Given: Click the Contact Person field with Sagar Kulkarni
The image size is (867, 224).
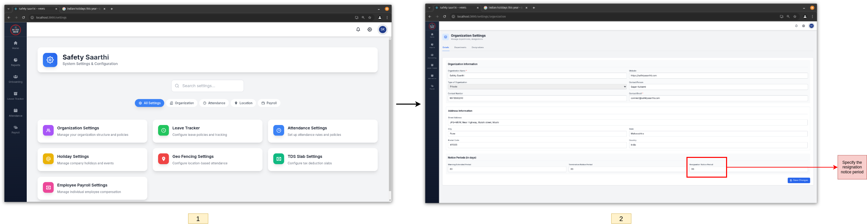Looking at the screenshot, I should (718, 87).
